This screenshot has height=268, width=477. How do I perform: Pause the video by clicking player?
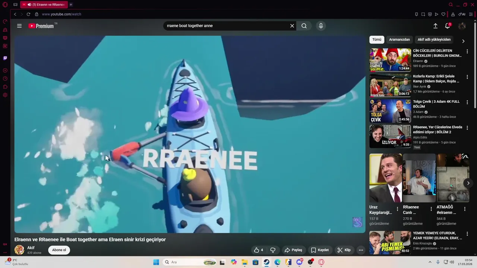190,134
